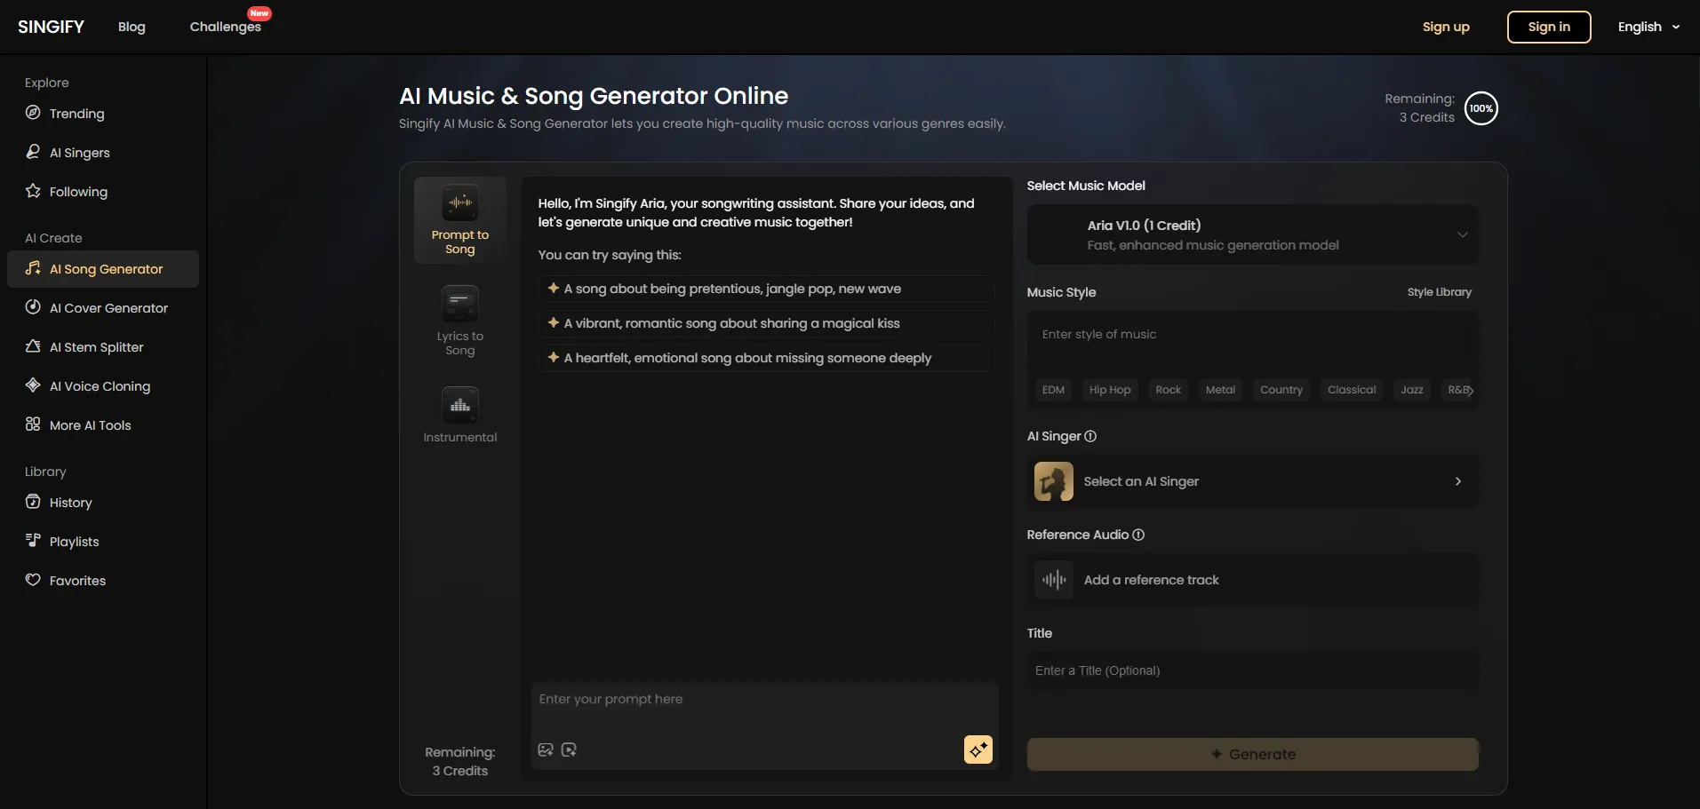Expand the Aria V1.0 model dropdown
The height and width of the screenshot is (809, 1700).
pos(1462,234)
